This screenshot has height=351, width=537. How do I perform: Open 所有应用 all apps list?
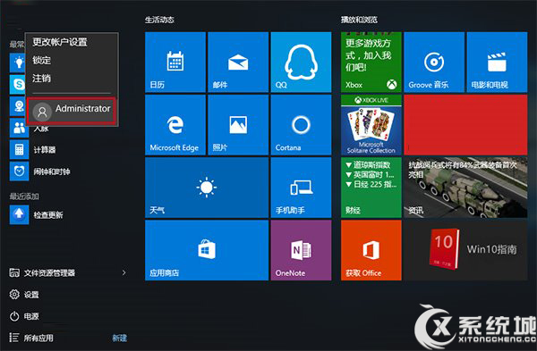pyautogui.click(x=31, y=338)
